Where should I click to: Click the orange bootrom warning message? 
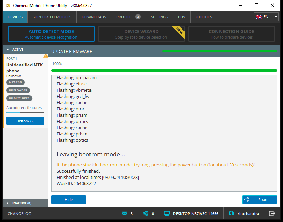pos(156,165)
